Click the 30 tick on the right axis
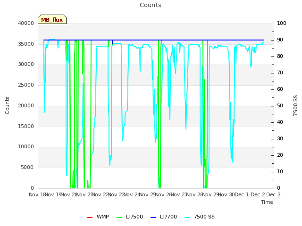Screen dimensions: 302x226 280,138
